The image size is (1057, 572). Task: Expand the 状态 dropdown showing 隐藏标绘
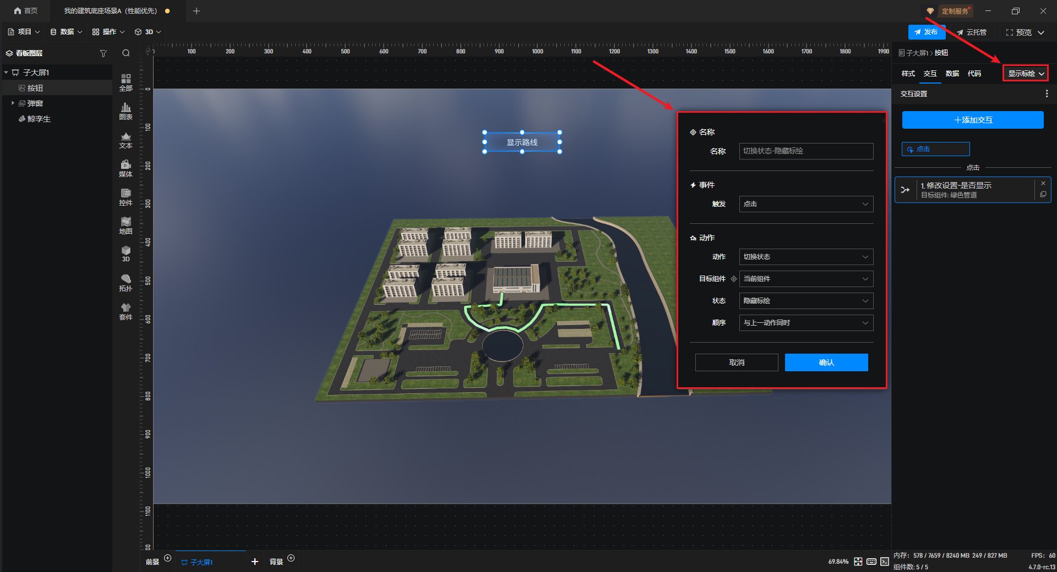(x=805, y=301)
